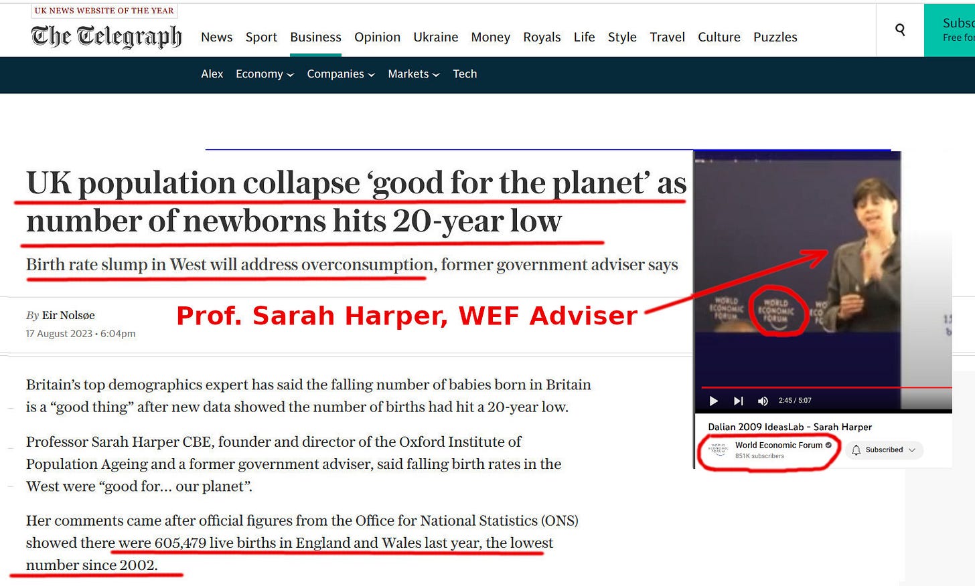The height and width of the screenshot is (586, 975).
Task: Click the World Economic Forum channel avatar
Action: click(x=718, y=450)
